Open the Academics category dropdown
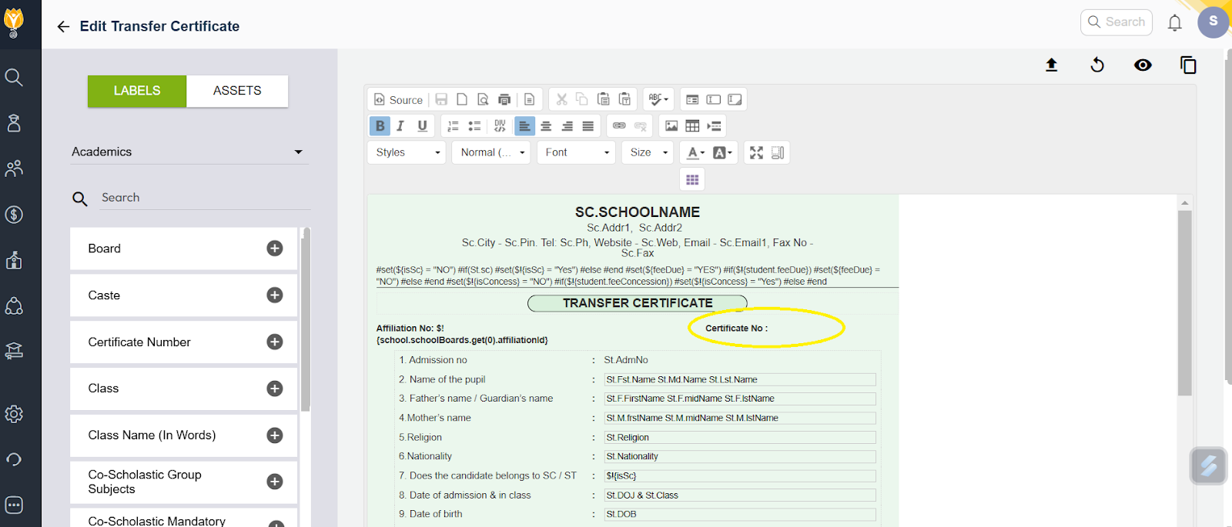 point(189,152)
